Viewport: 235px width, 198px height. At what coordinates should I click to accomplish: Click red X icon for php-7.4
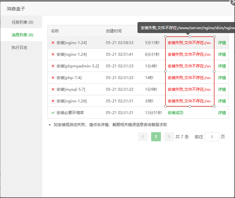[53, 77]
